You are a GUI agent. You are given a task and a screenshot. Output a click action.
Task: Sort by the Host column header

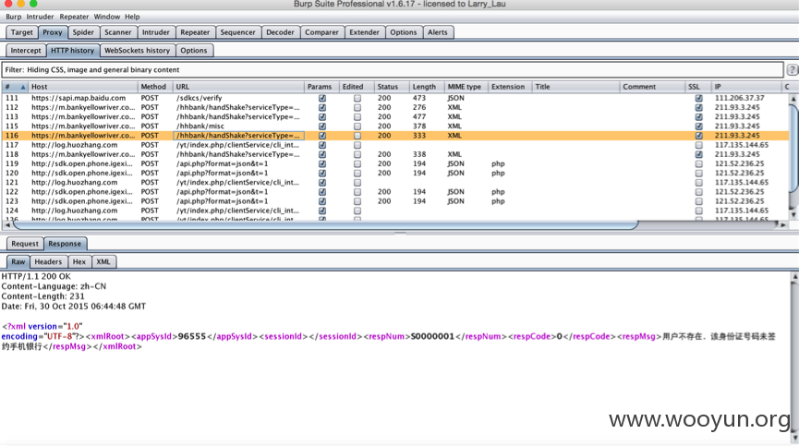tap(83, 87)
